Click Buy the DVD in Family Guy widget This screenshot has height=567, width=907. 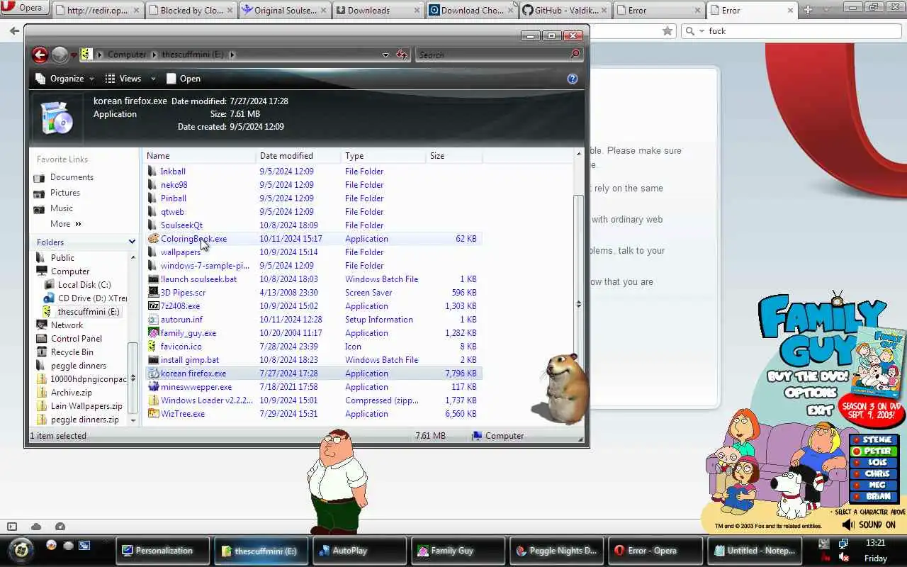click(x=809, y=377)
